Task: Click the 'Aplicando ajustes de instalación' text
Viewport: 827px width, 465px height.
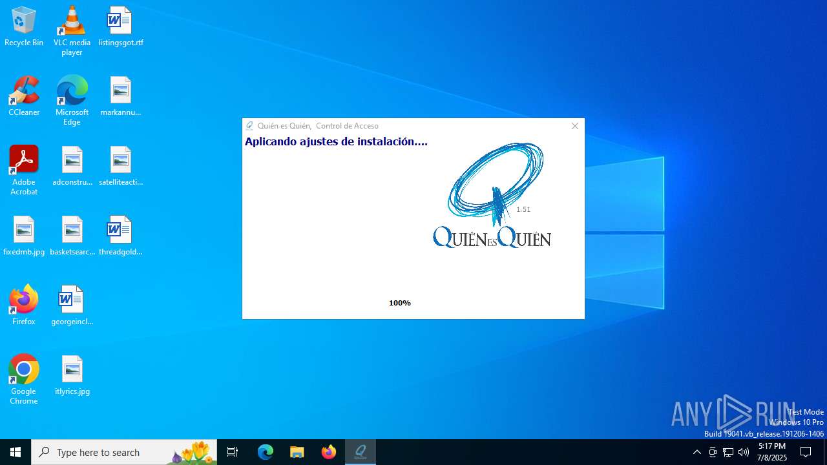Action: (x=336, y=141)
